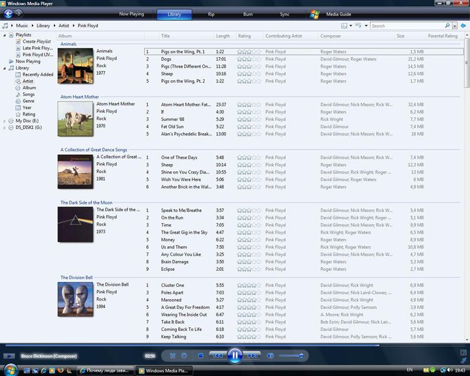Set five-star rating for Marooned
This screenshot has width=470, height=376.
pos(259,300)
